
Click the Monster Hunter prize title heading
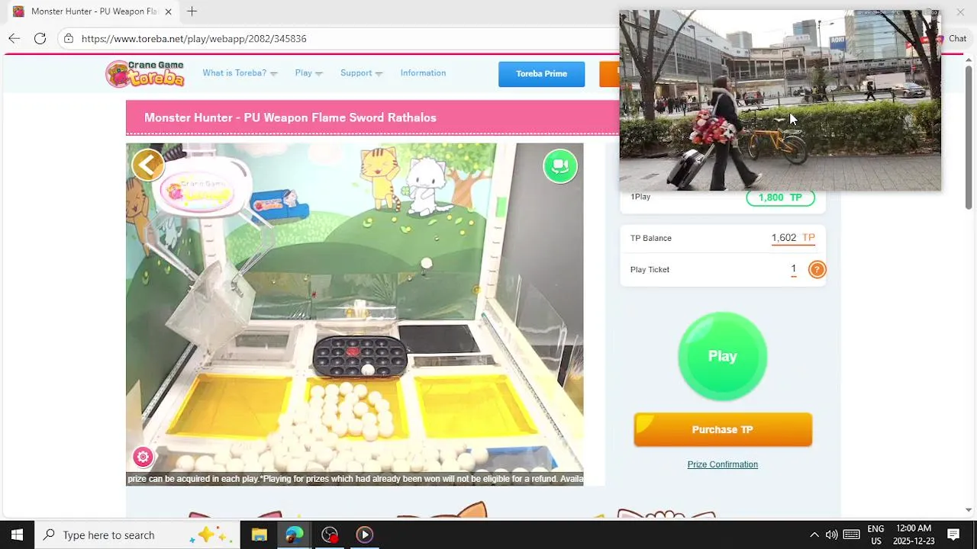290,117
